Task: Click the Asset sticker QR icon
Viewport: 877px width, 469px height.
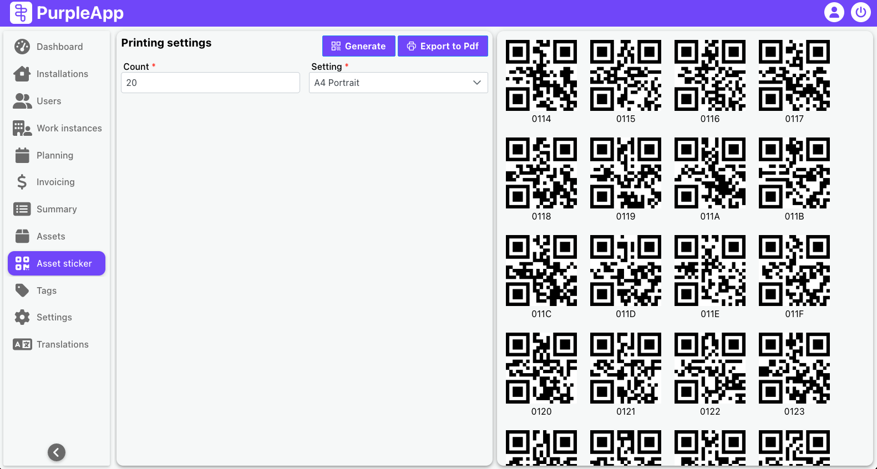Action: tap(22, 263)
